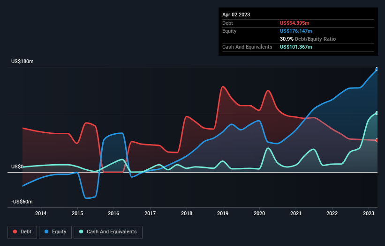Select the blue Equity endpoint marker on chart
This screenshot has width=385, height=246.
coord(377,69)
